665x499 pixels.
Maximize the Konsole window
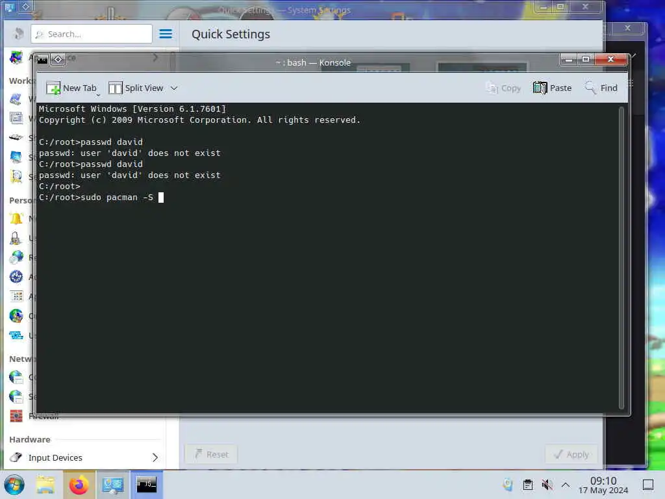(586, 59)
